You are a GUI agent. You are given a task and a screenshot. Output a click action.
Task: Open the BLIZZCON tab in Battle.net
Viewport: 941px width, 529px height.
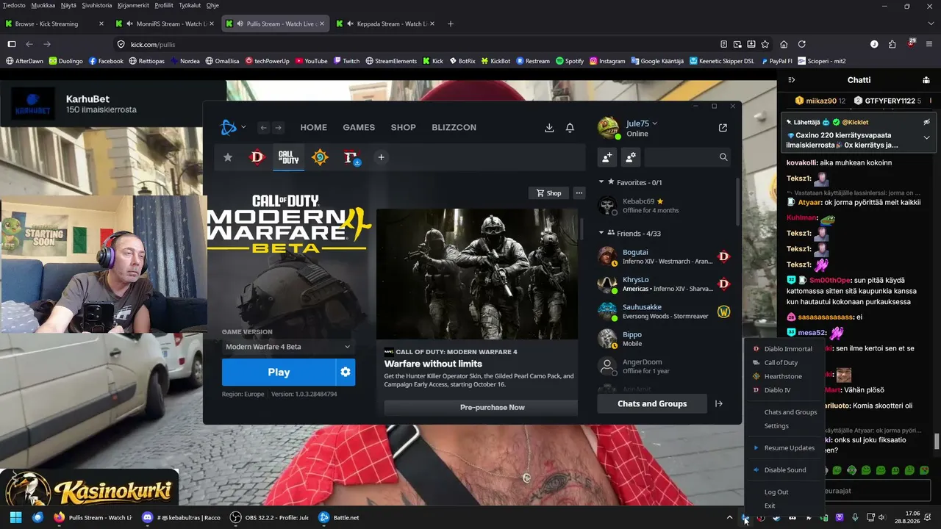tap(454, 128)
